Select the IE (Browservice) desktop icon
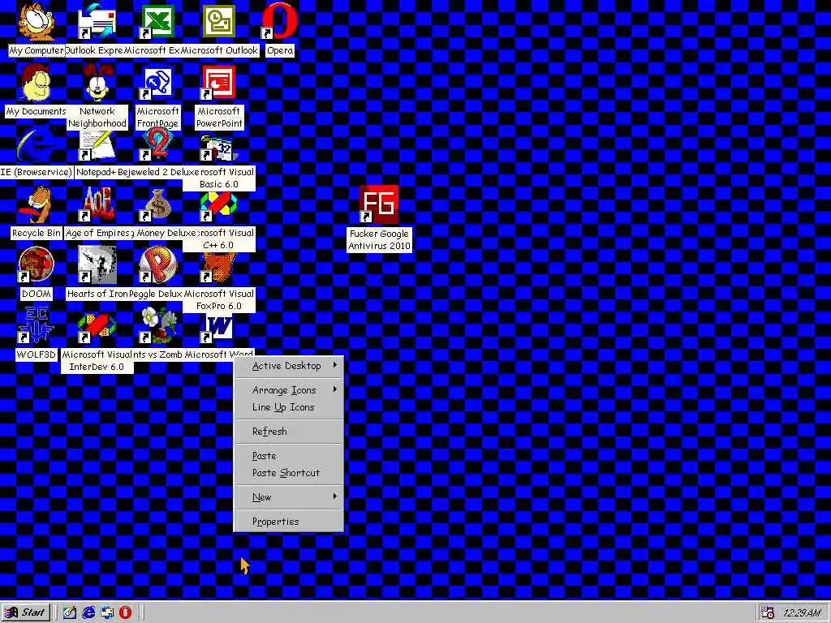 36,144
